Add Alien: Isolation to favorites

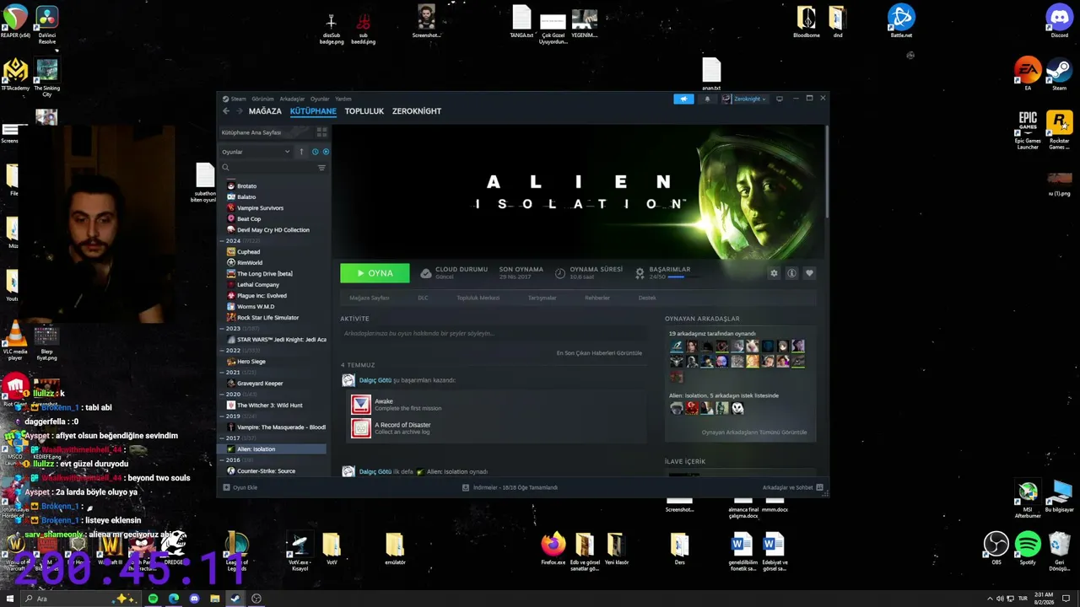pyautogui.click(x=809, y=273)
